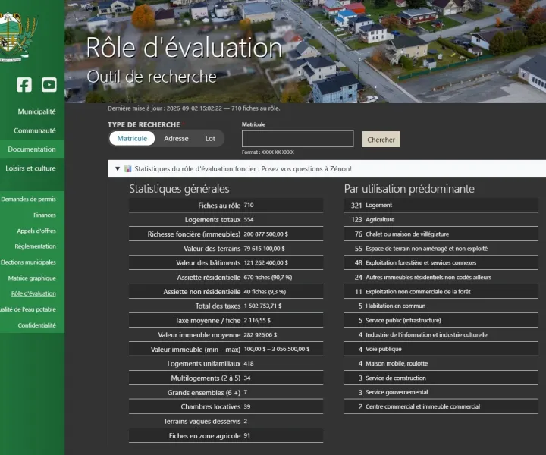Select the Habitation en commun row
546x455 pixels.
click(441, 306)
